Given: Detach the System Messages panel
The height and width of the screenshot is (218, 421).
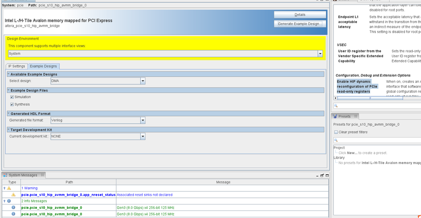Looking at the screenshot, I should 322,175.
